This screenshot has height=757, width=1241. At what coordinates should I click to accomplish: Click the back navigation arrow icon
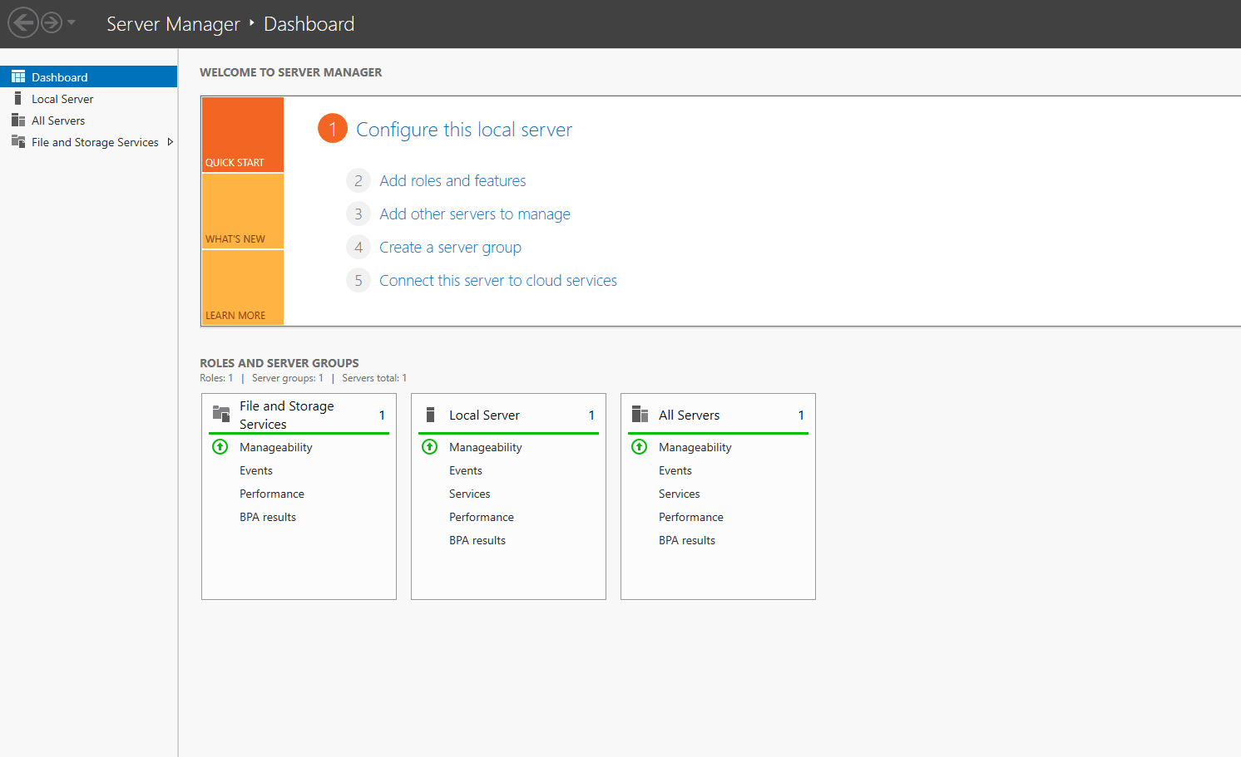click(23, 22)
